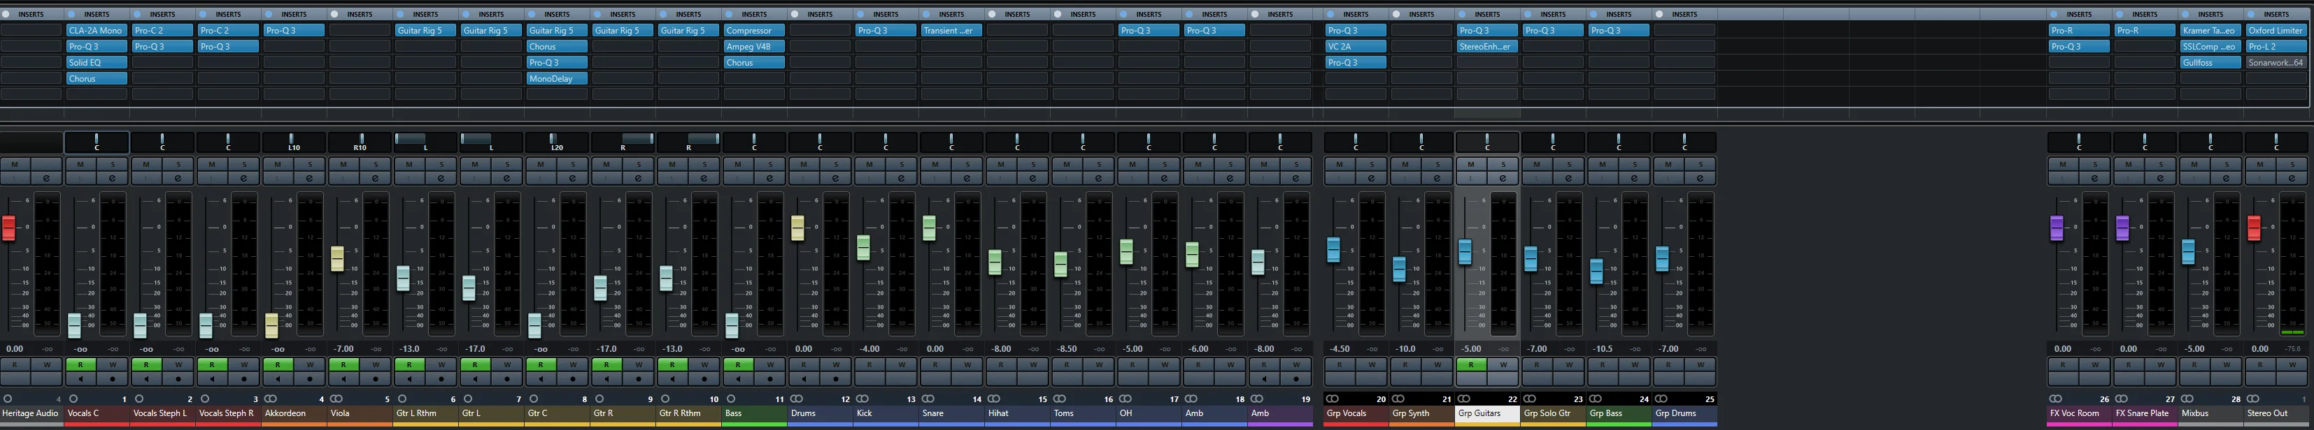Open the Ampeg V4B insert on Bass
This screenshot has width=2314, height=430.
[x=755, y=47]
